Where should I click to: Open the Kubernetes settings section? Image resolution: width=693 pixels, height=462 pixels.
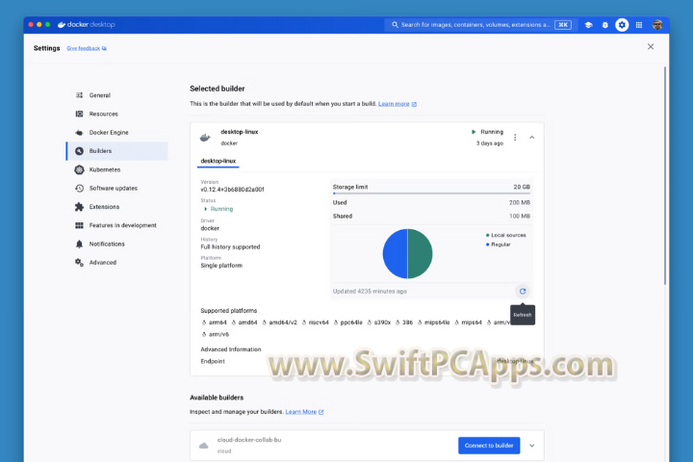coord(117,169)
